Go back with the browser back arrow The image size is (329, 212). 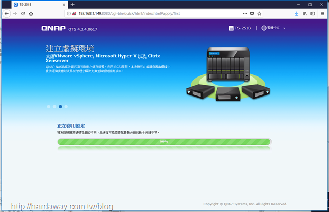(7, 14)
